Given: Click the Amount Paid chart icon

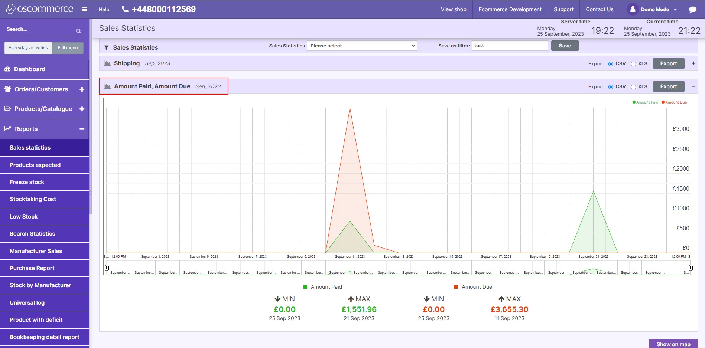Looking at the screenshot, I should click(x=107, y=86).
